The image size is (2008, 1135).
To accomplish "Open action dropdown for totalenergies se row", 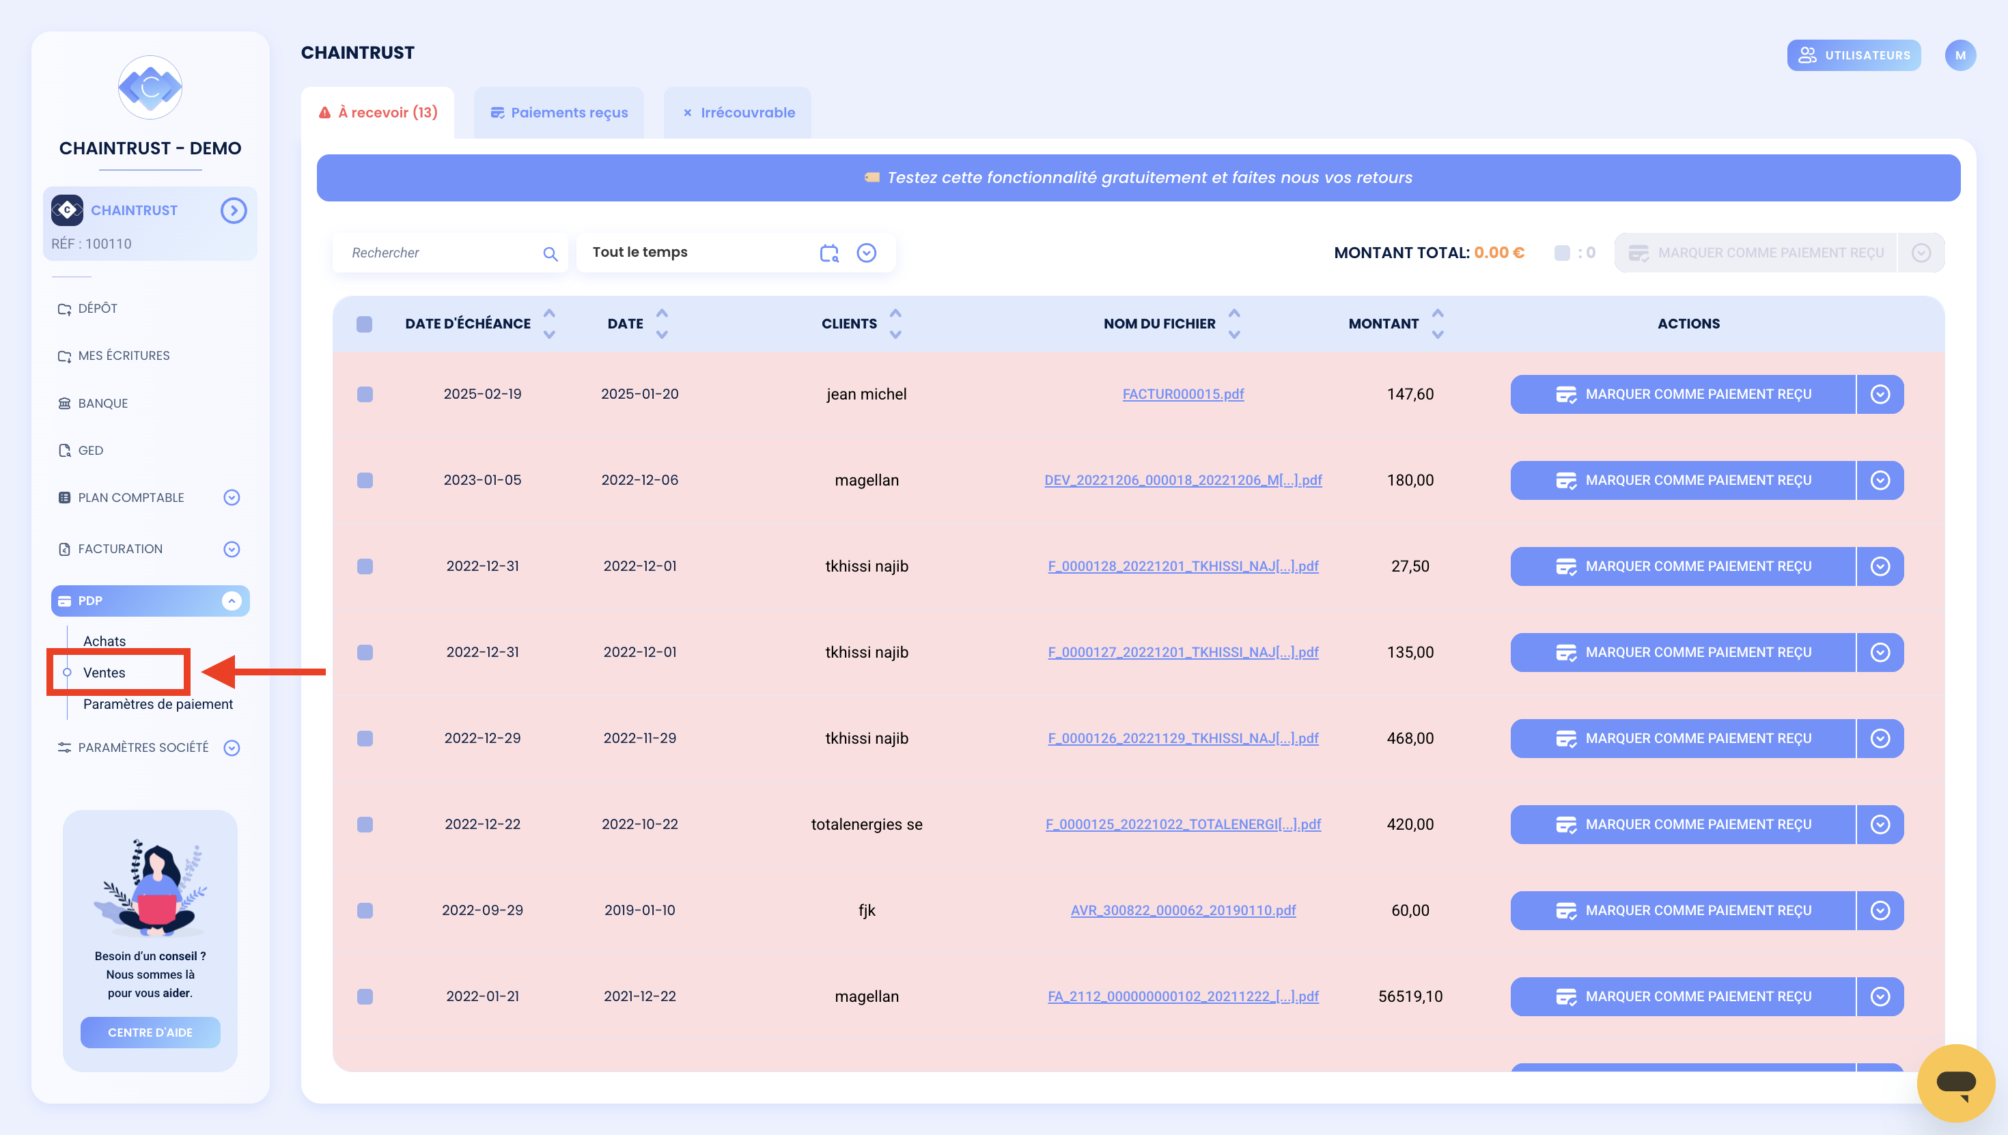I will tap(1880, 825).
